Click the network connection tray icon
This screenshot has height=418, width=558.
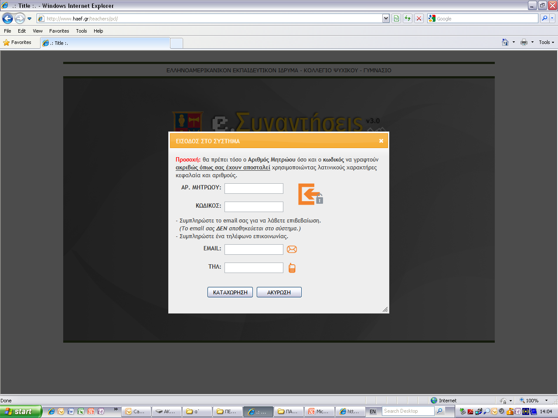tap(479, 411)
